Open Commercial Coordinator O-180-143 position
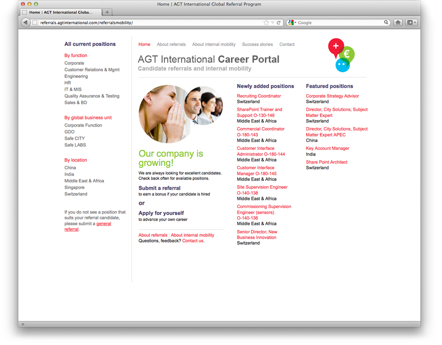Viewport: 442px width, 345px height. [x=260, y=132]
